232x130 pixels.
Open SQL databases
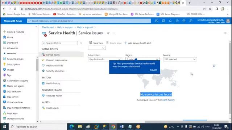coord(12,91)
